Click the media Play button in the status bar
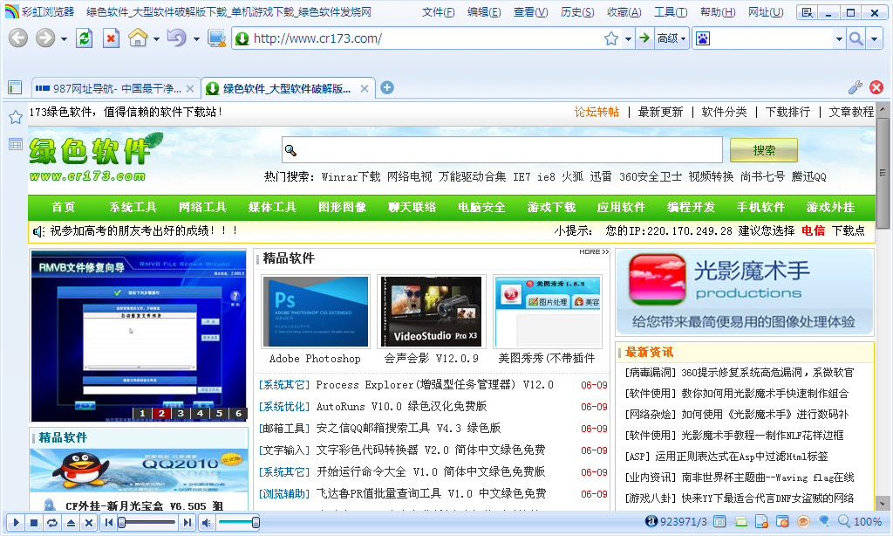 click(16, 522)
